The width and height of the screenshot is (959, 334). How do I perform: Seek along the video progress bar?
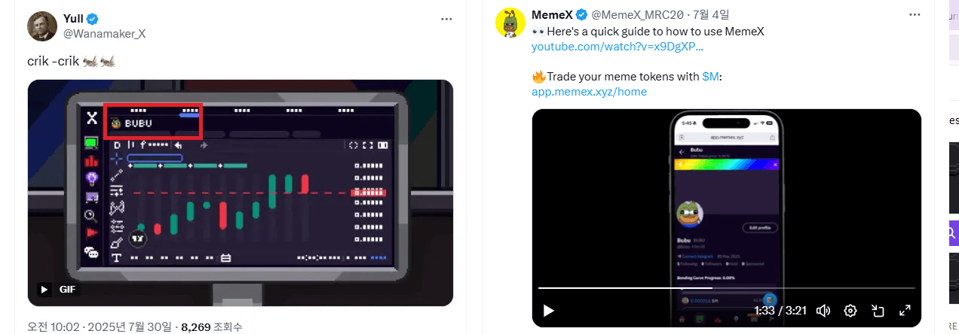coord(726,288)
